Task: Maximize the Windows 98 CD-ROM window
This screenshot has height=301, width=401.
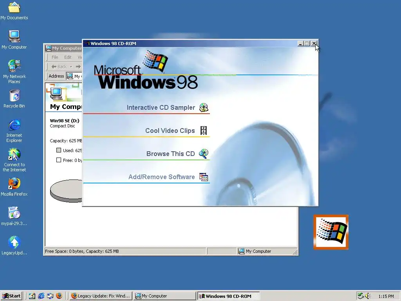Action: pyautogui.click(x=307, y=44)
